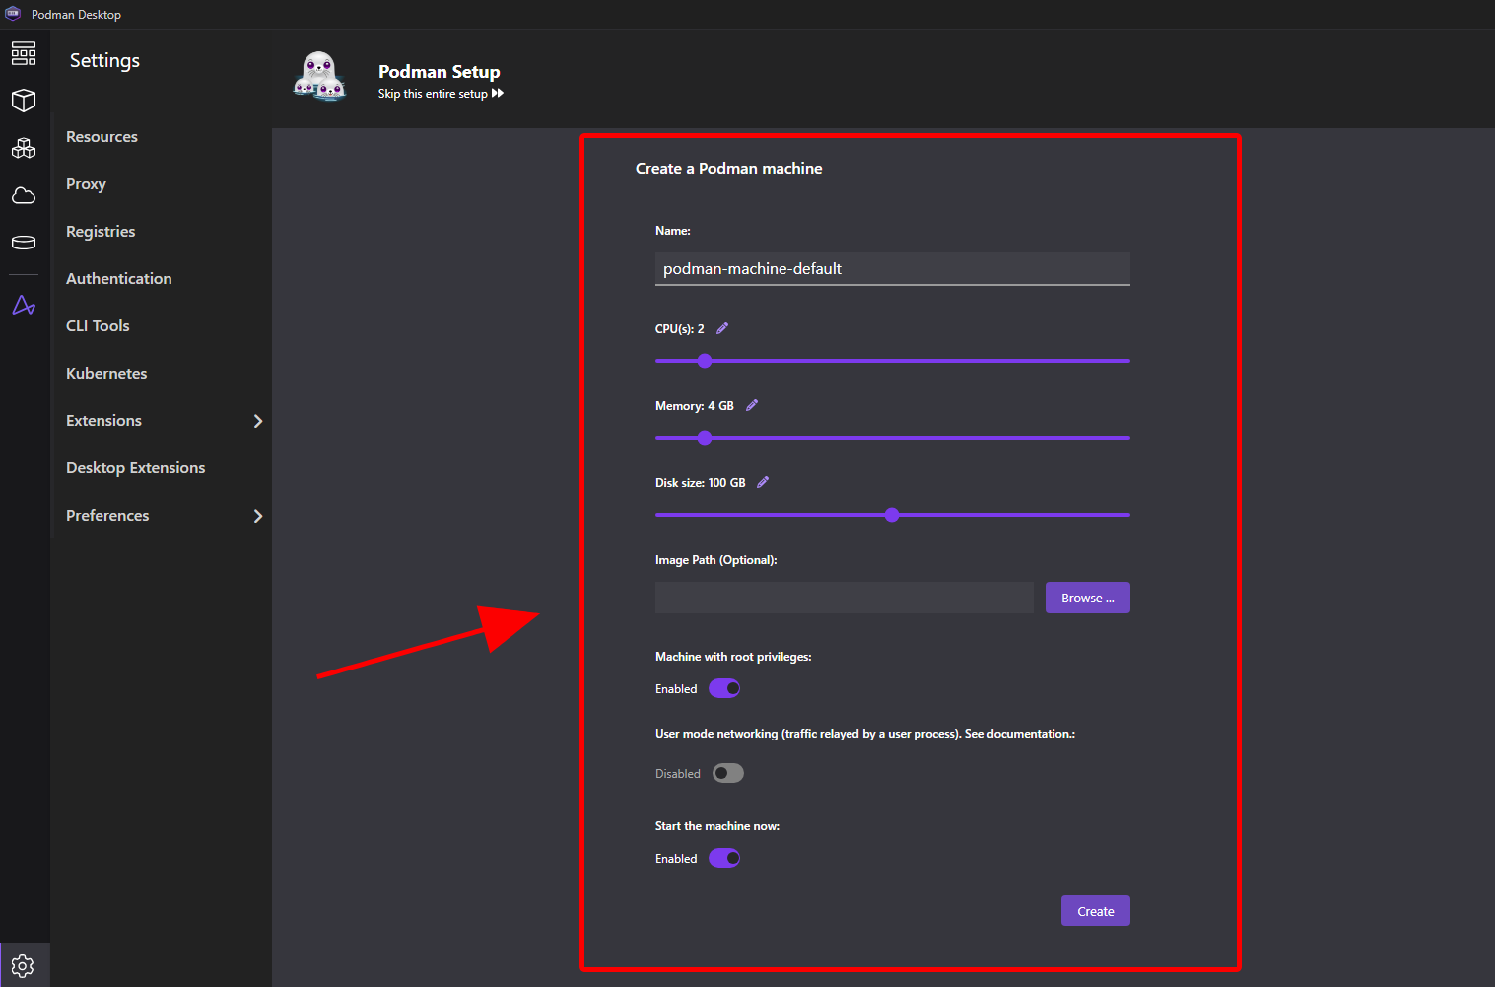The width and height of the screenshot is (1495, 987).
Task: Expand the Preferences settings section
Action: click(x=258, y=516)
